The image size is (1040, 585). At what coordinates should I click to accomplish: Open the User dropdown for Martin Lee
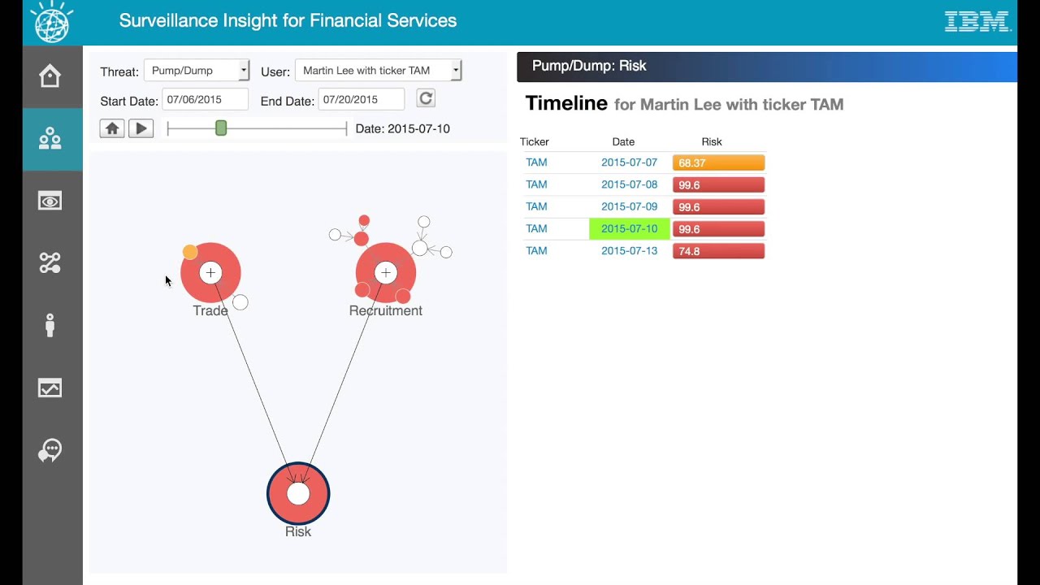[x=379, y=71]
